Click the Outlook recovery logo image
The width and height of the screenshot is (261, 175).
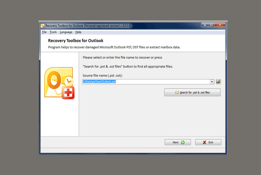pos(60,83)
